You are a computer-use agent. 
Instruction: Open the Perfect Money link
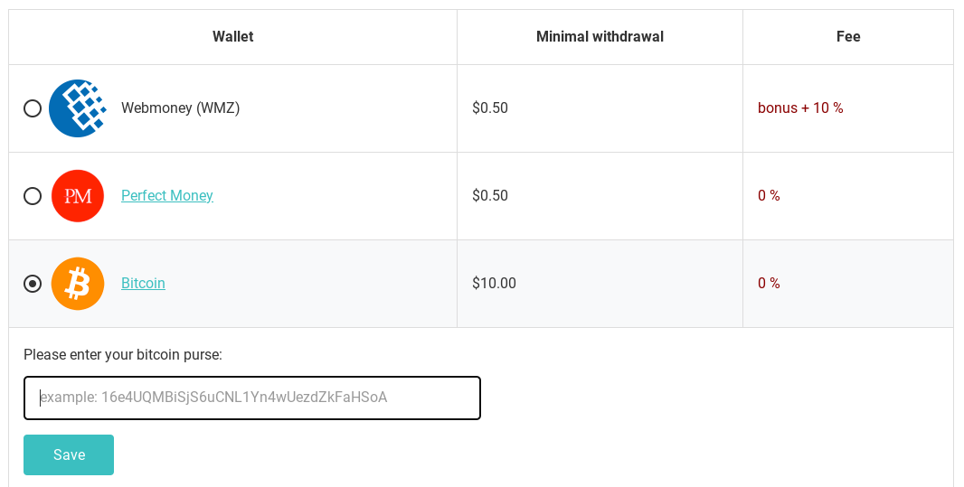click(x=167, y=195)
